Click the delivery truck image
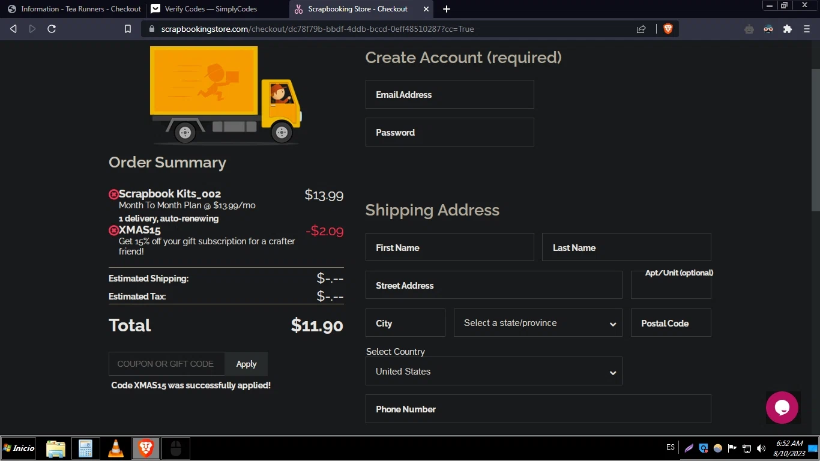This screenshot has height=461, width=820. (x=226, y=95)
